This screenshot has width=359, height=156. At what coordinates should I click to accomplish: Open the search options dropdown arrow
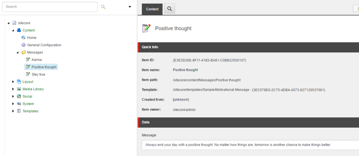[130, 7]
